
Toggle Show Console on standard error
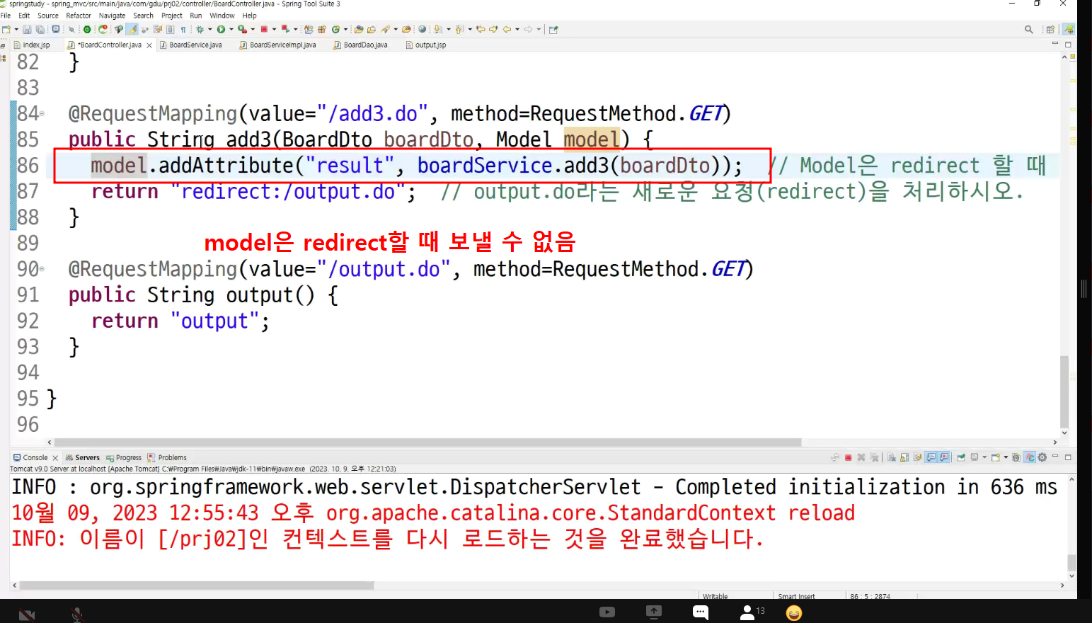point(944,457)
